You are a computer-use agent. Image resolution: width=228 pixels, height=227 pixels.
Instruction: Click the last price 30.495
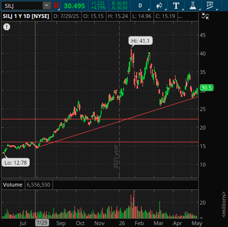coord(74,6)
